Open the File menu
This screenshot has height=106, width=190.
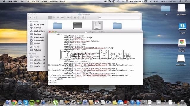pos(21,1)
